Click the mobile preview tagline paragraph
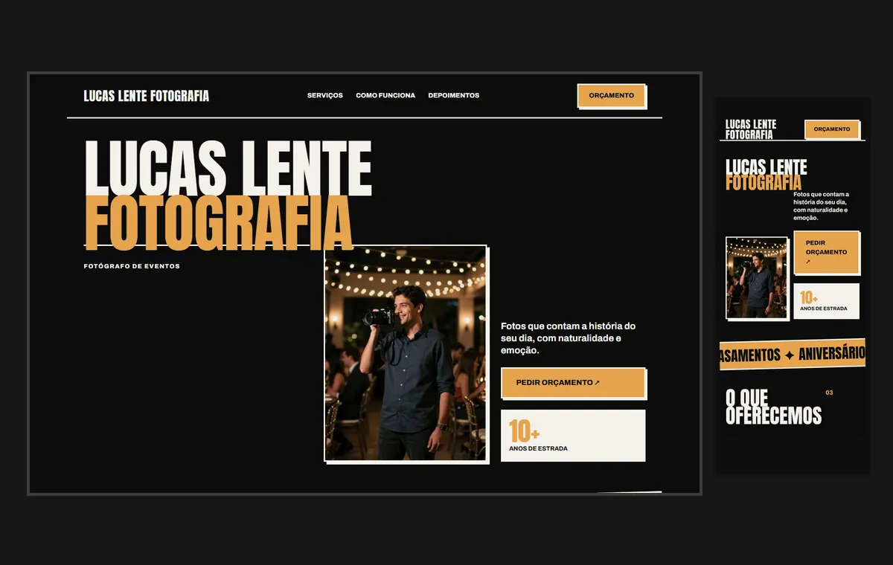893x565 pixels. pyautogui.click(x=822, y=206)
